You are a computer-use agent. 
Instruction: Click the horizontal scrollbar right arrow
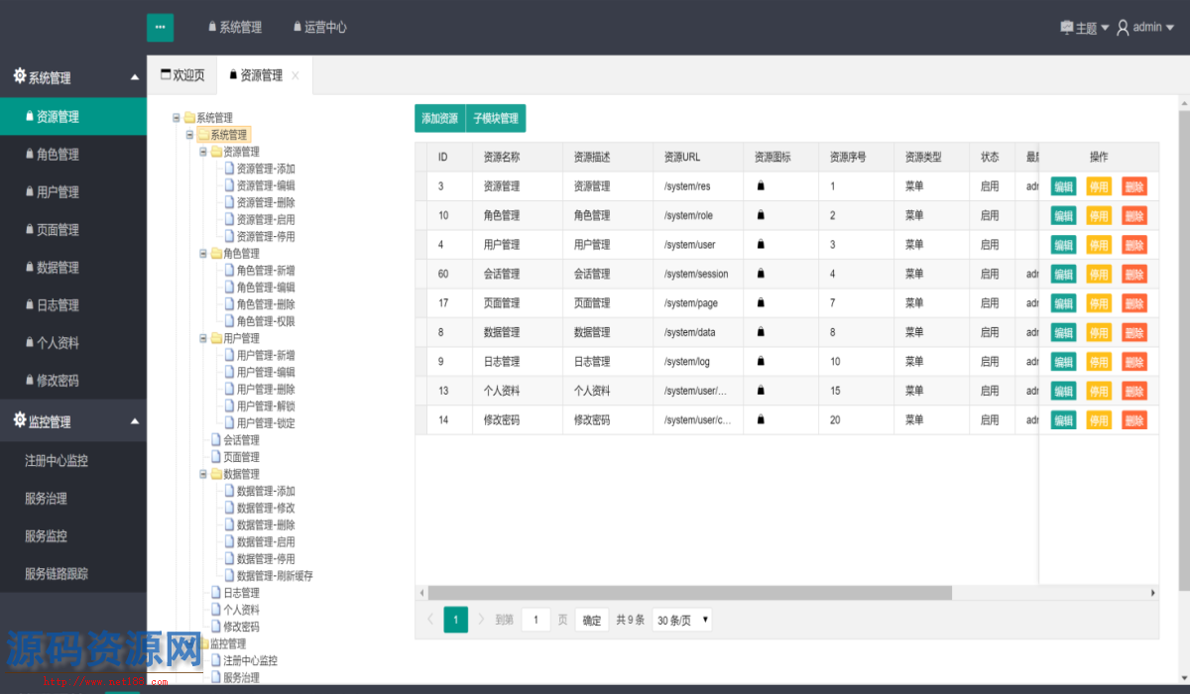pos(1152,592)
